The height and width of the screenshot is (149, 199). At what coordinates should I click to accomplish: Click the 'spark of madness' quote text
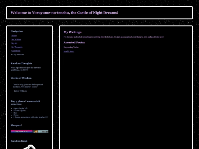[28, 86]
